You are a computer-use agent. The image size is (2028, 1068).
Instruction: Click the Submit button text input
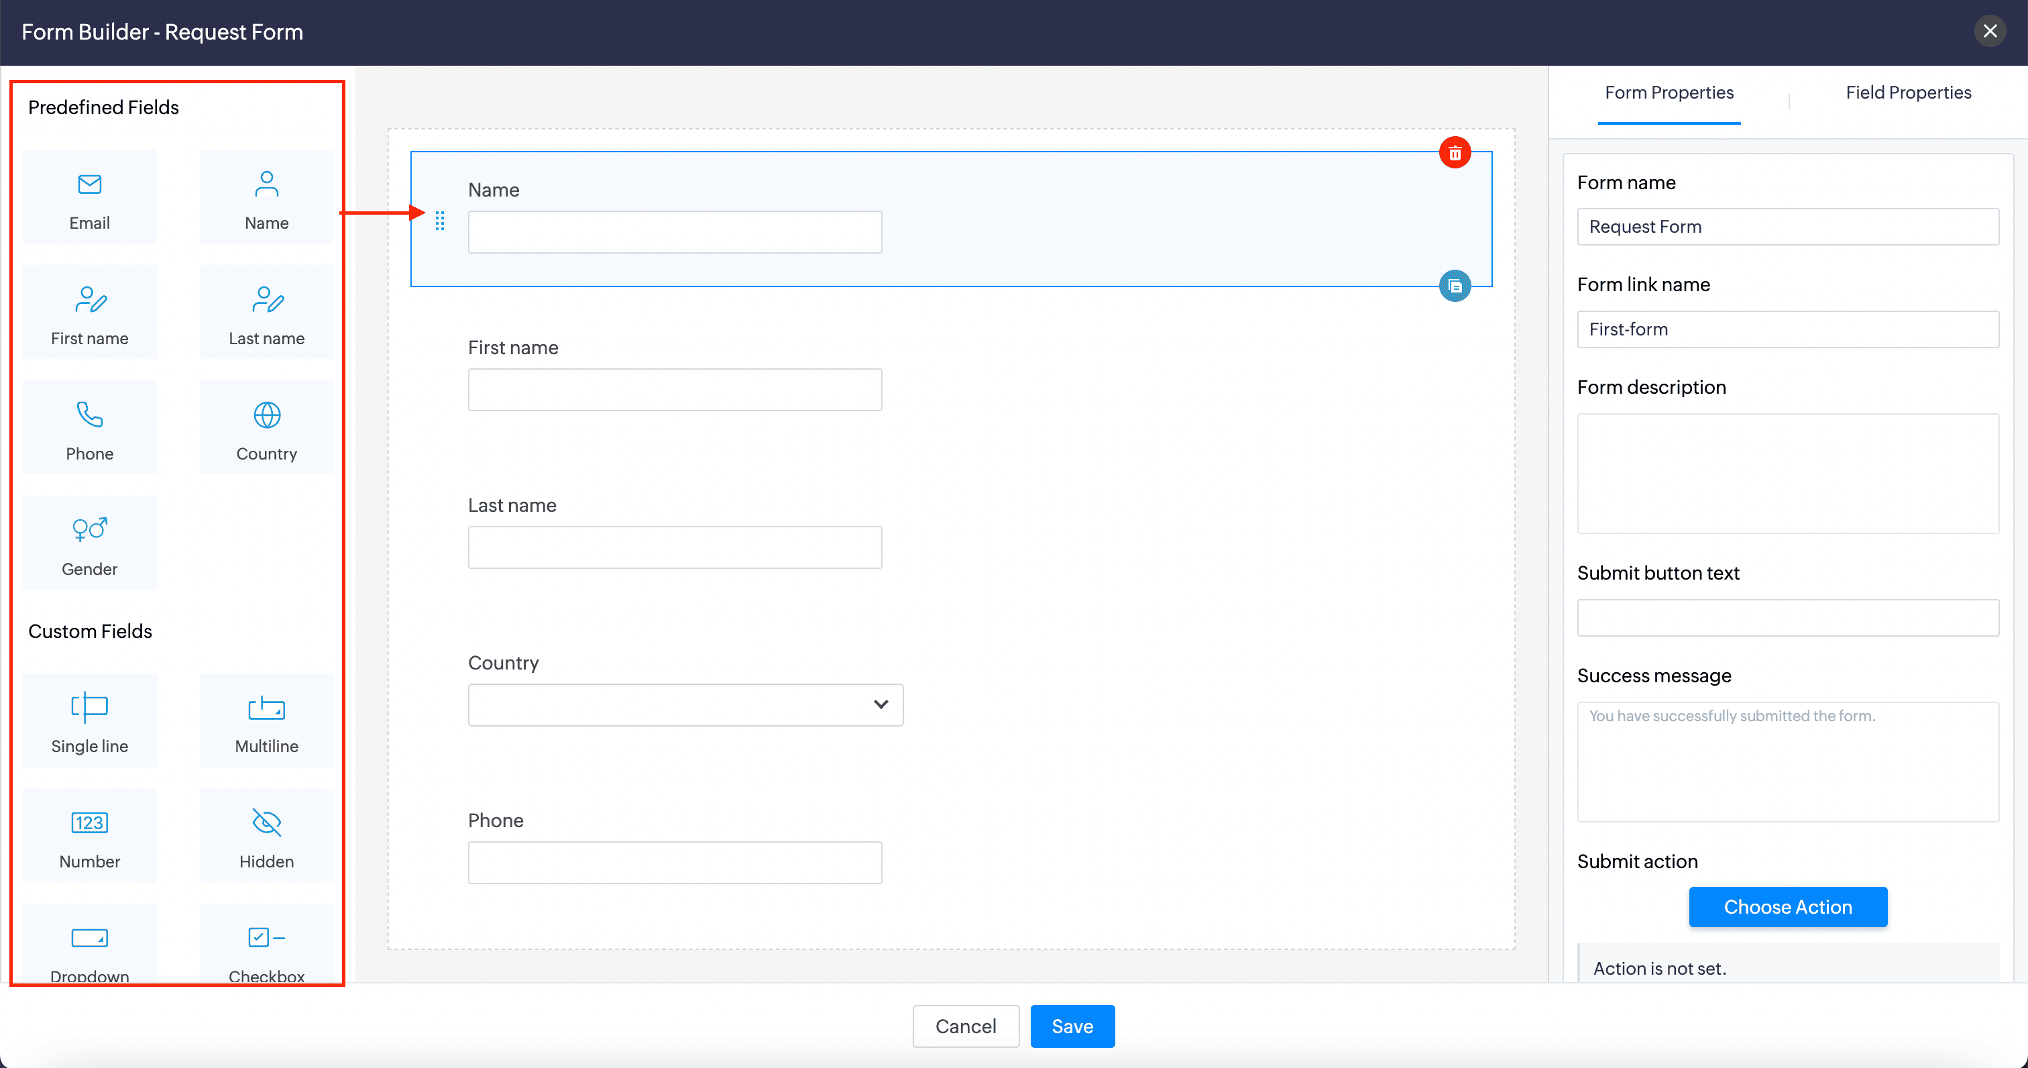pyautogui.click(x=1787, y=619)
